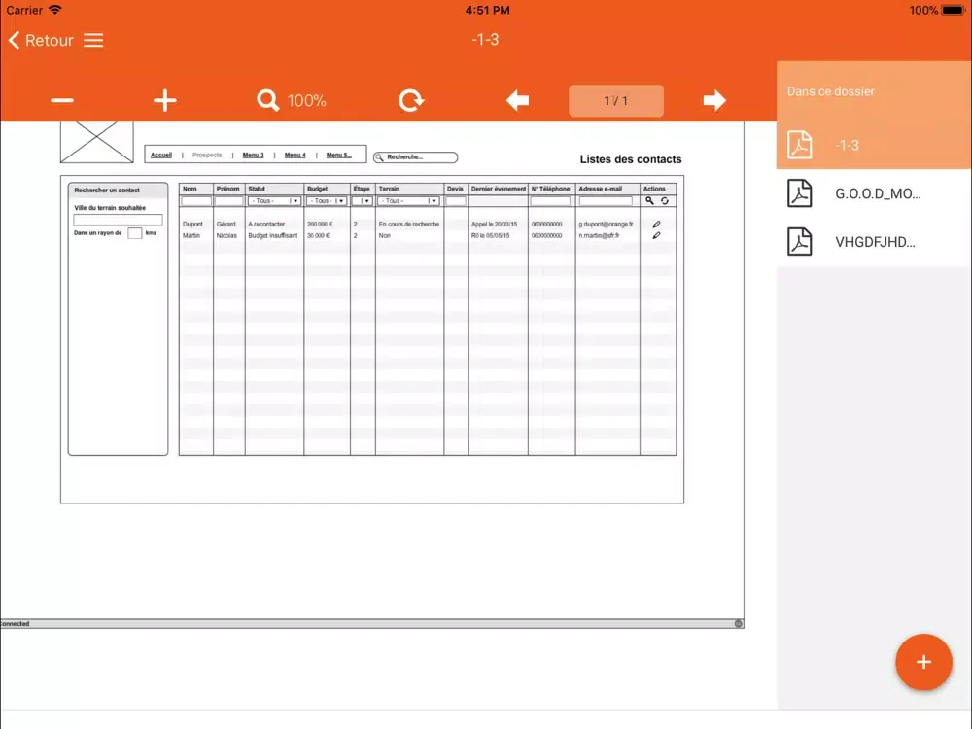Click the -1-3 document title in header

[x=485, y=40]
